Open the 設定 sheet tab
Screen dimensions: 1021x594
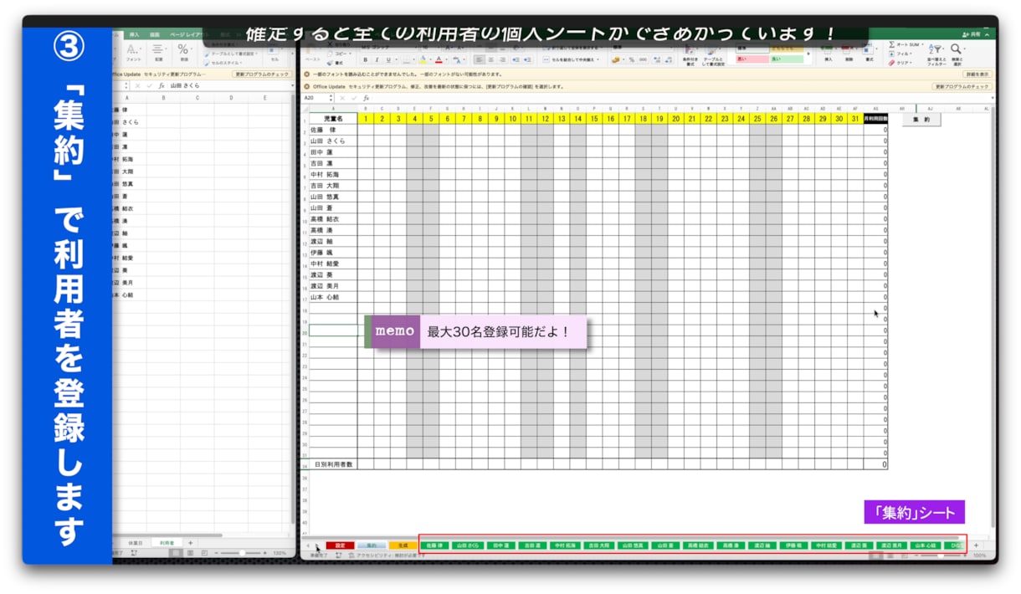coord(340,545)
